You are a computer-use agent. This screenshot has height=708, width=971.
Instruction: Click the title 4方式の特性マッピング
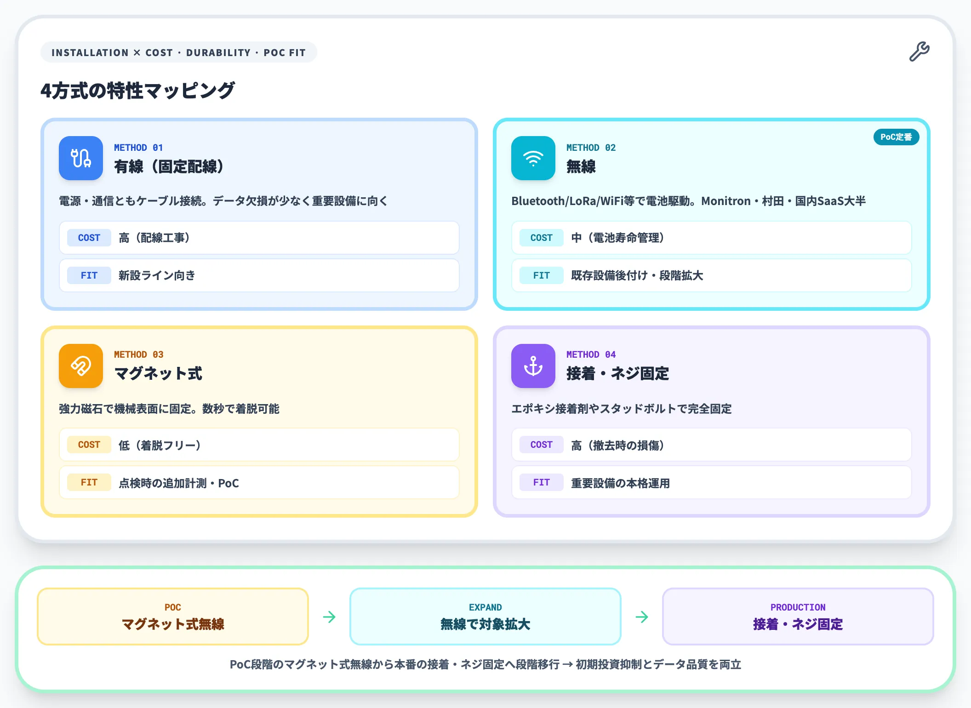click(x=138, y=91)
